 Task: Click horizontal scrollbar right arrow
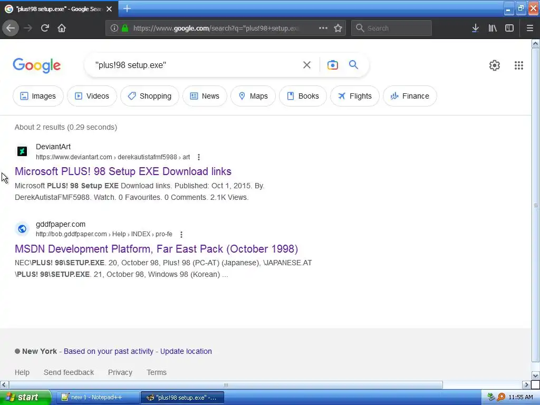(526, 384)
